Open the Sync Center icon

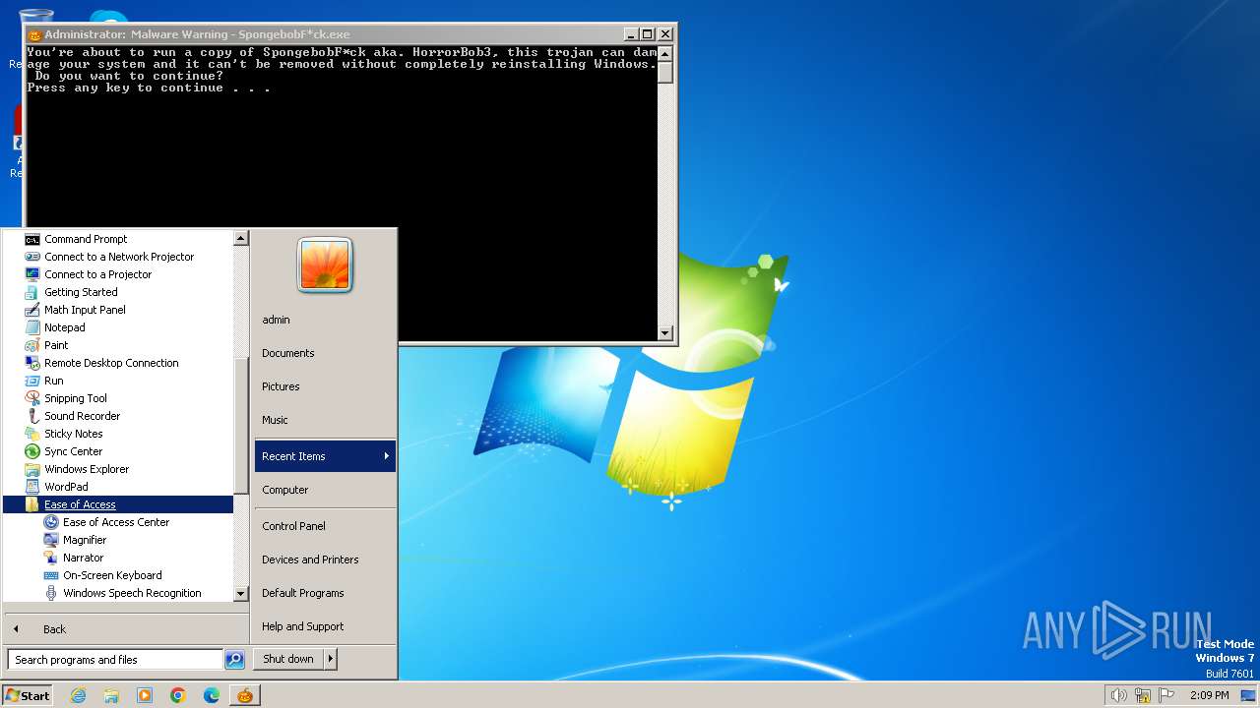(32, 451)
